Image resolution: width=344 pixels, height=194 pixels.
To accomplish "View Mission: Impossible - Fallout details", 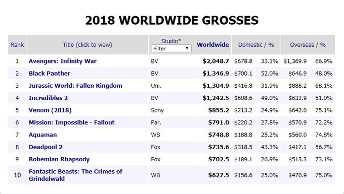I will coord(71,122).
